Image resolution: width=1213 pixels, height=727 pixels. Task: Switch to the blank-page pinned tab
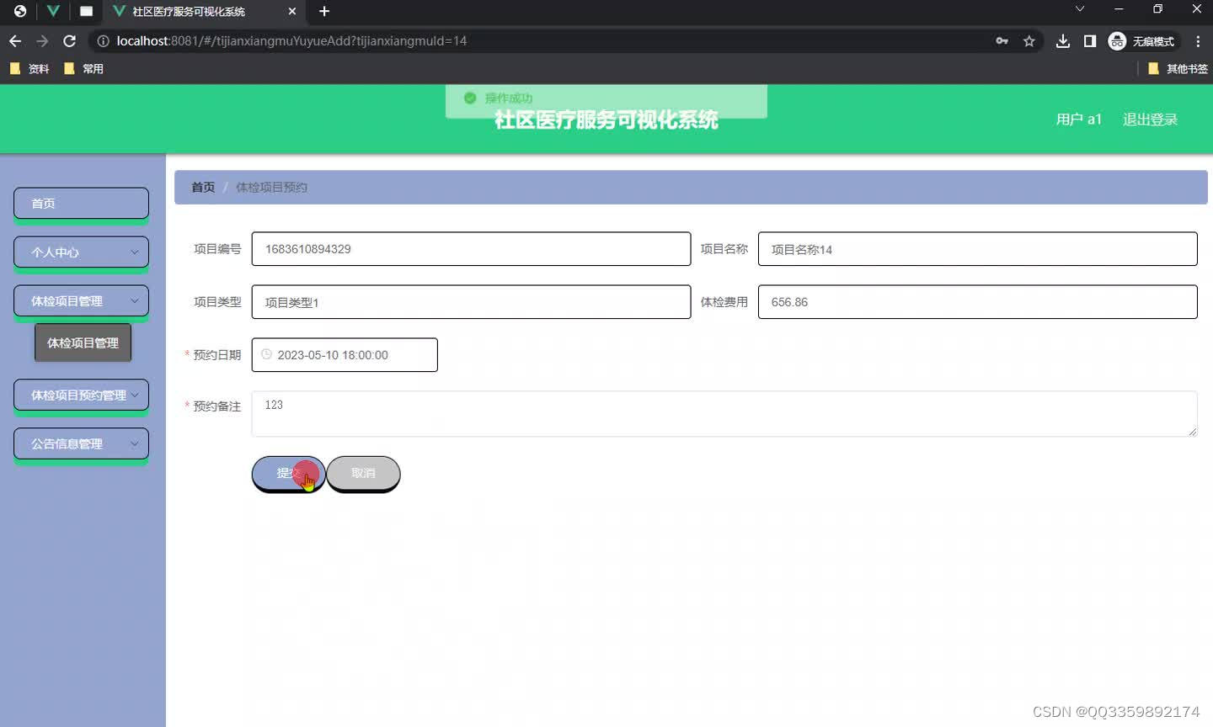pos(86,11)
